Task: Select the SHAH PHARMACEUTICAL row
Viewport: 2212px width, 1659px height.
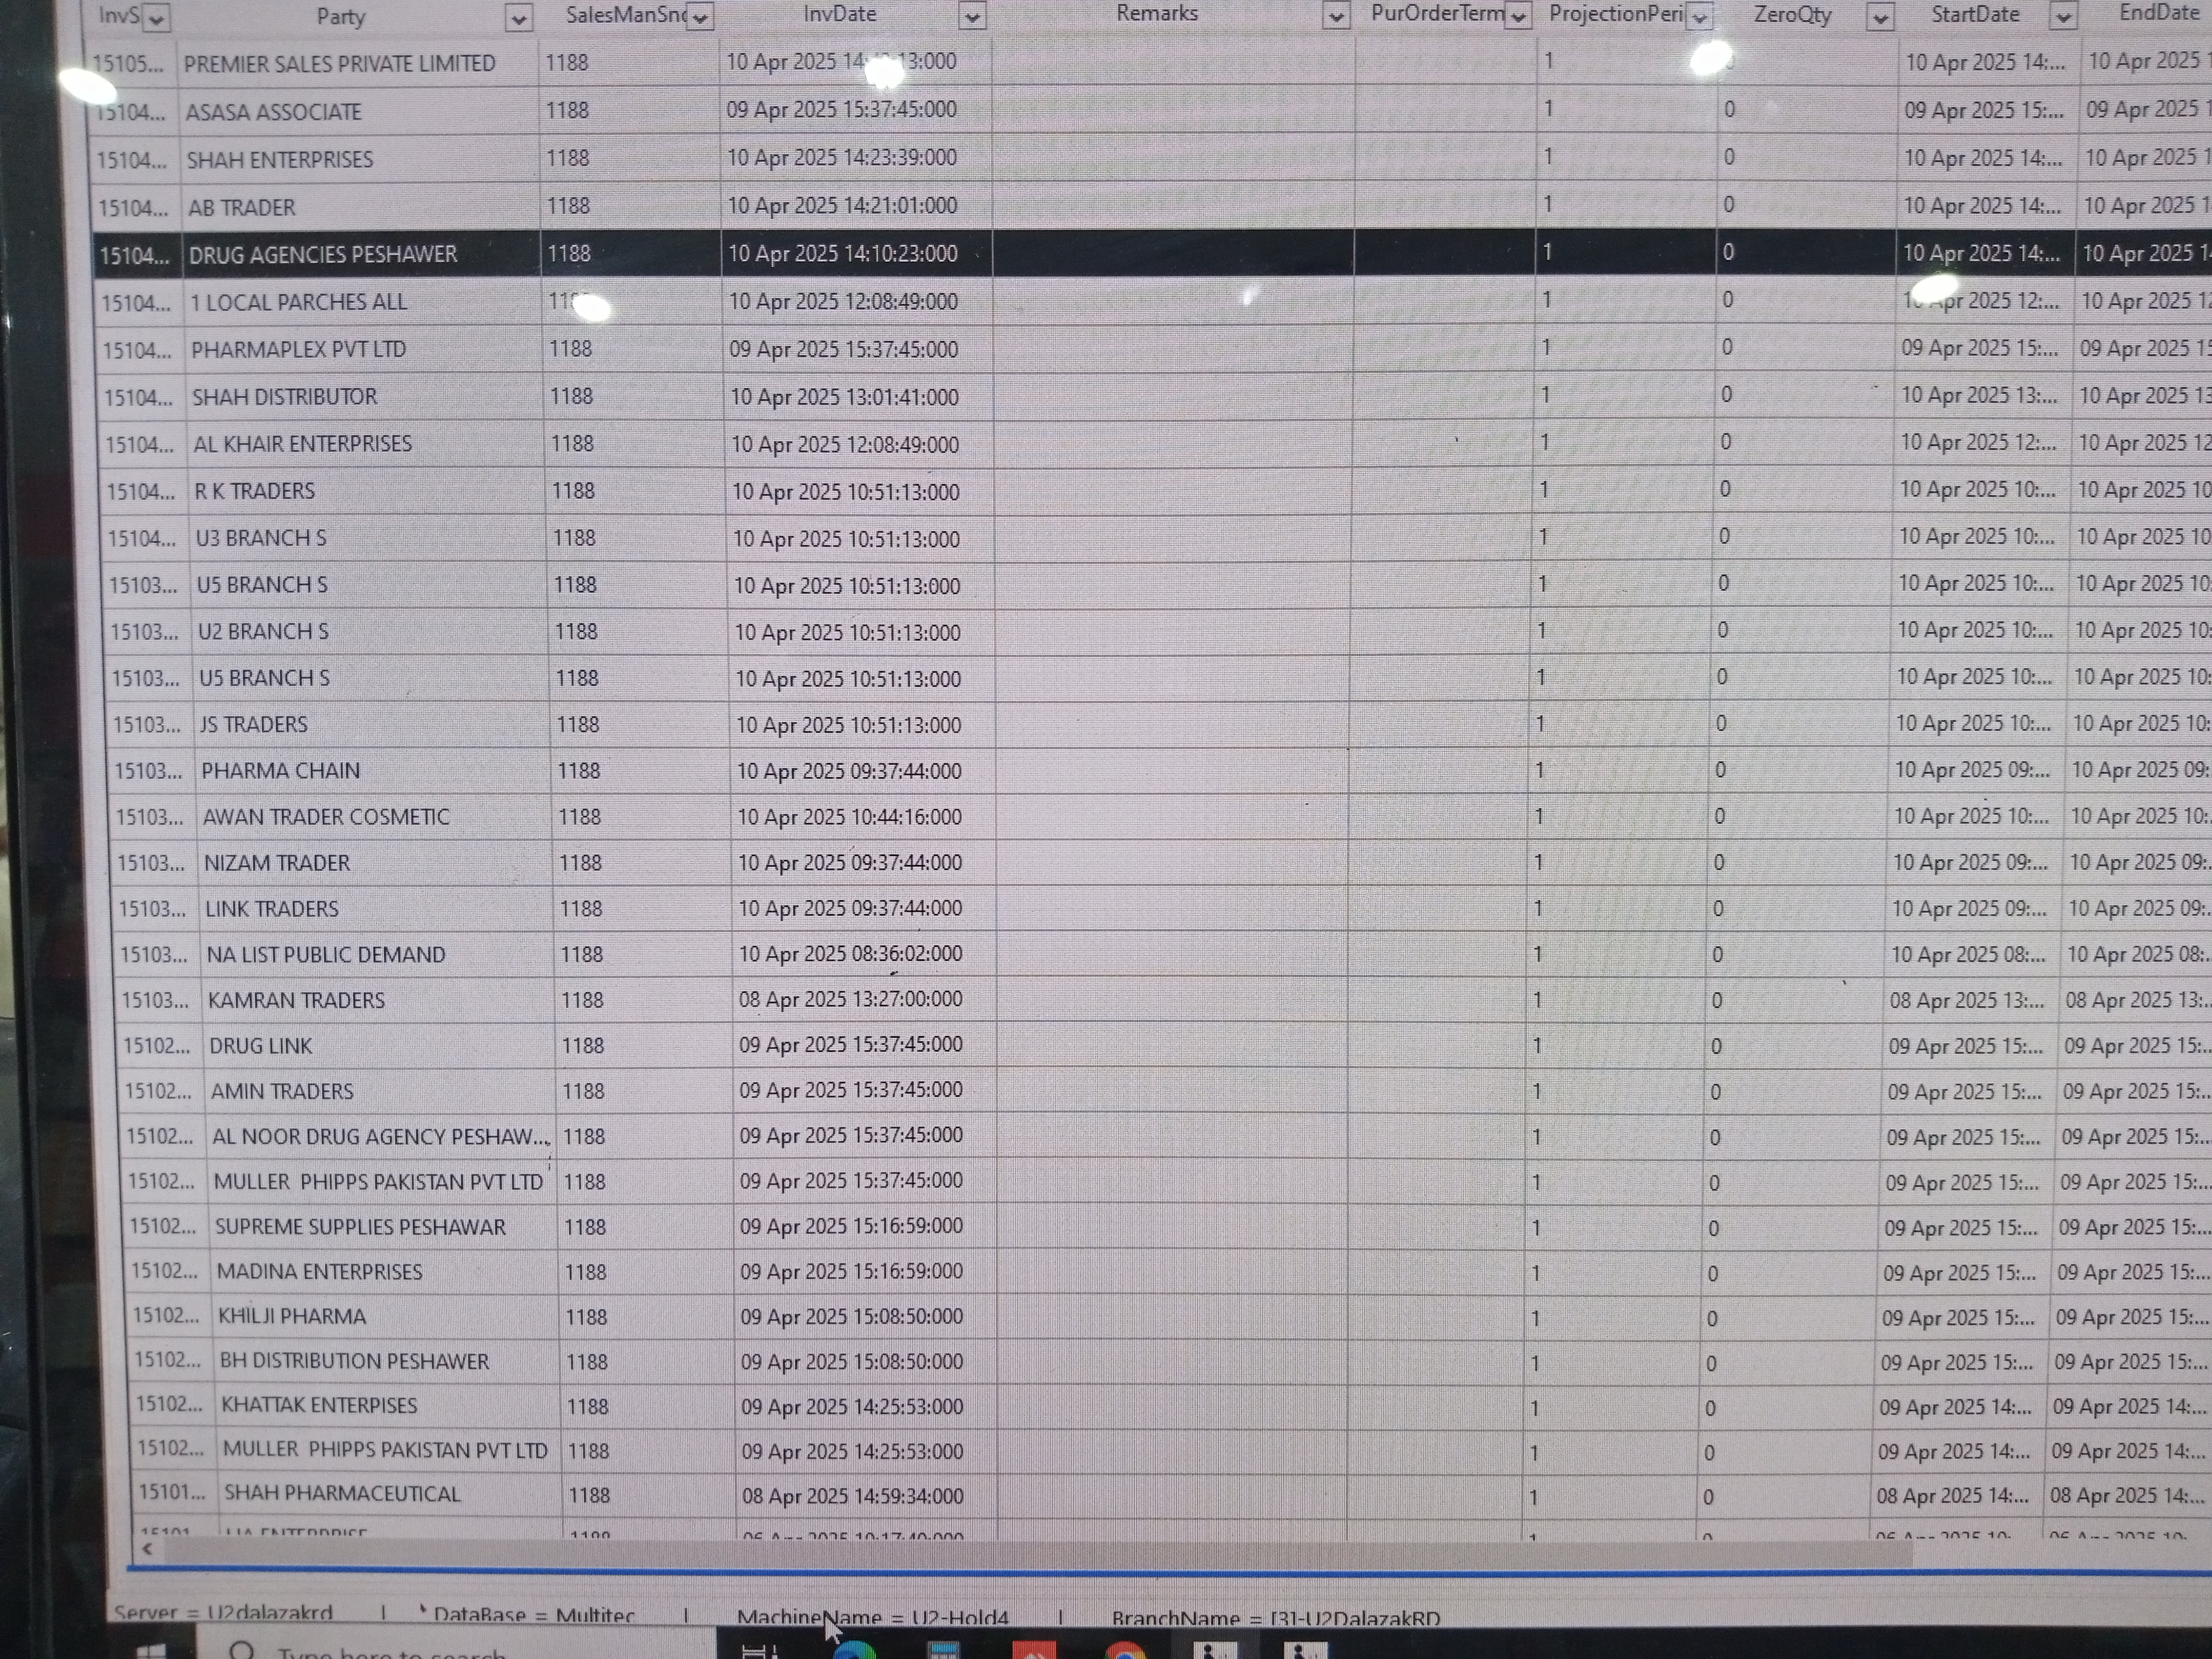Action: point(342,1494)
